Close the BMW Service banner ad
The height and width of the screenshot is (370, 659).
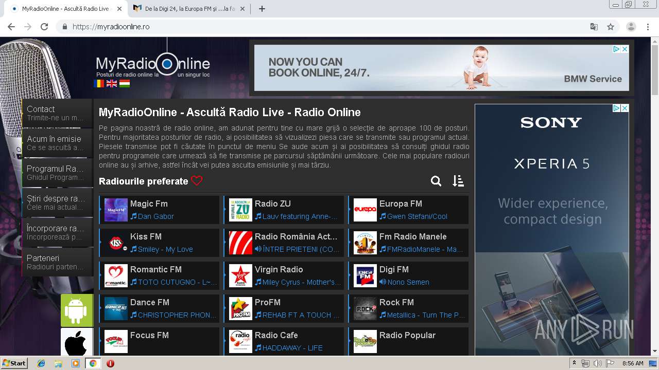(x=625, y=49)
